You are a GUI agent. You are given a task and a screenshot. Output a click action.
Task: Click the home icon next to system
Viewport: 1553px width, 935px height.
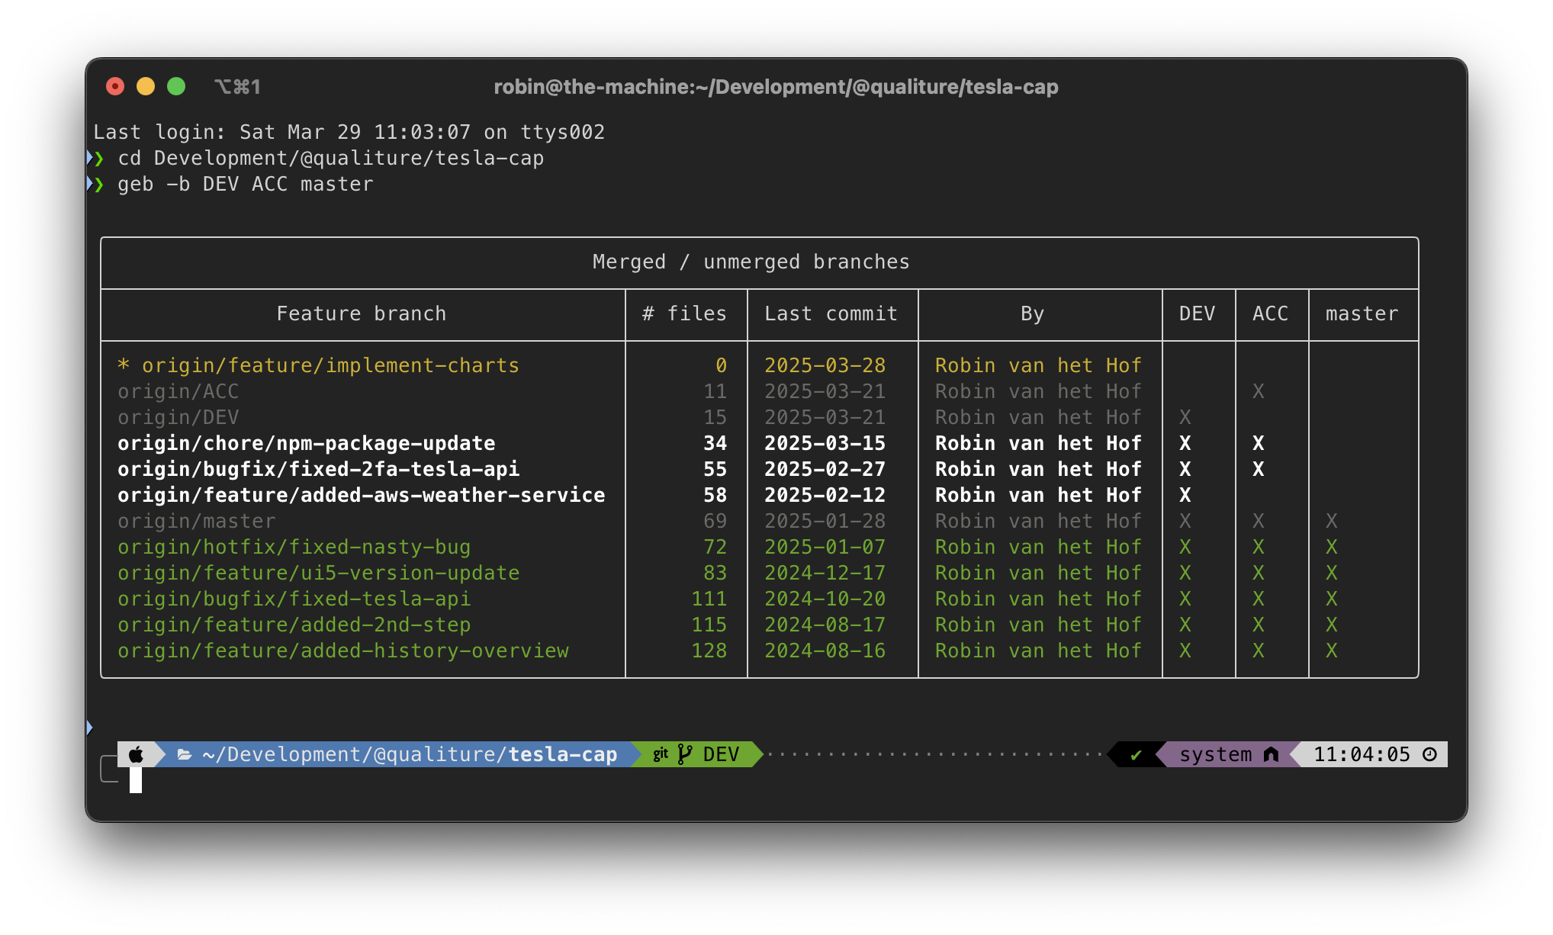click(x=1271, y=754)
